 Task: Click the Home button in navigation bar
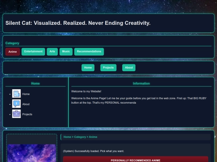[88, 68]
